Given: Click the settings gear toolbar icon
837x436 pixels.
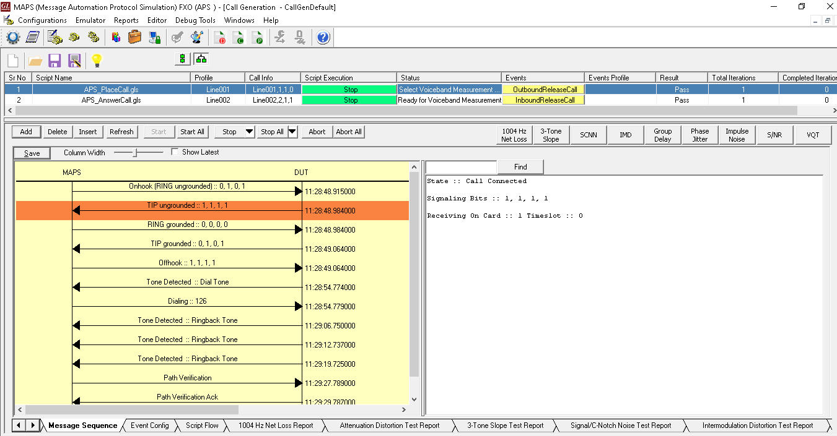Looking at the screenshot, I should [13, 37].
